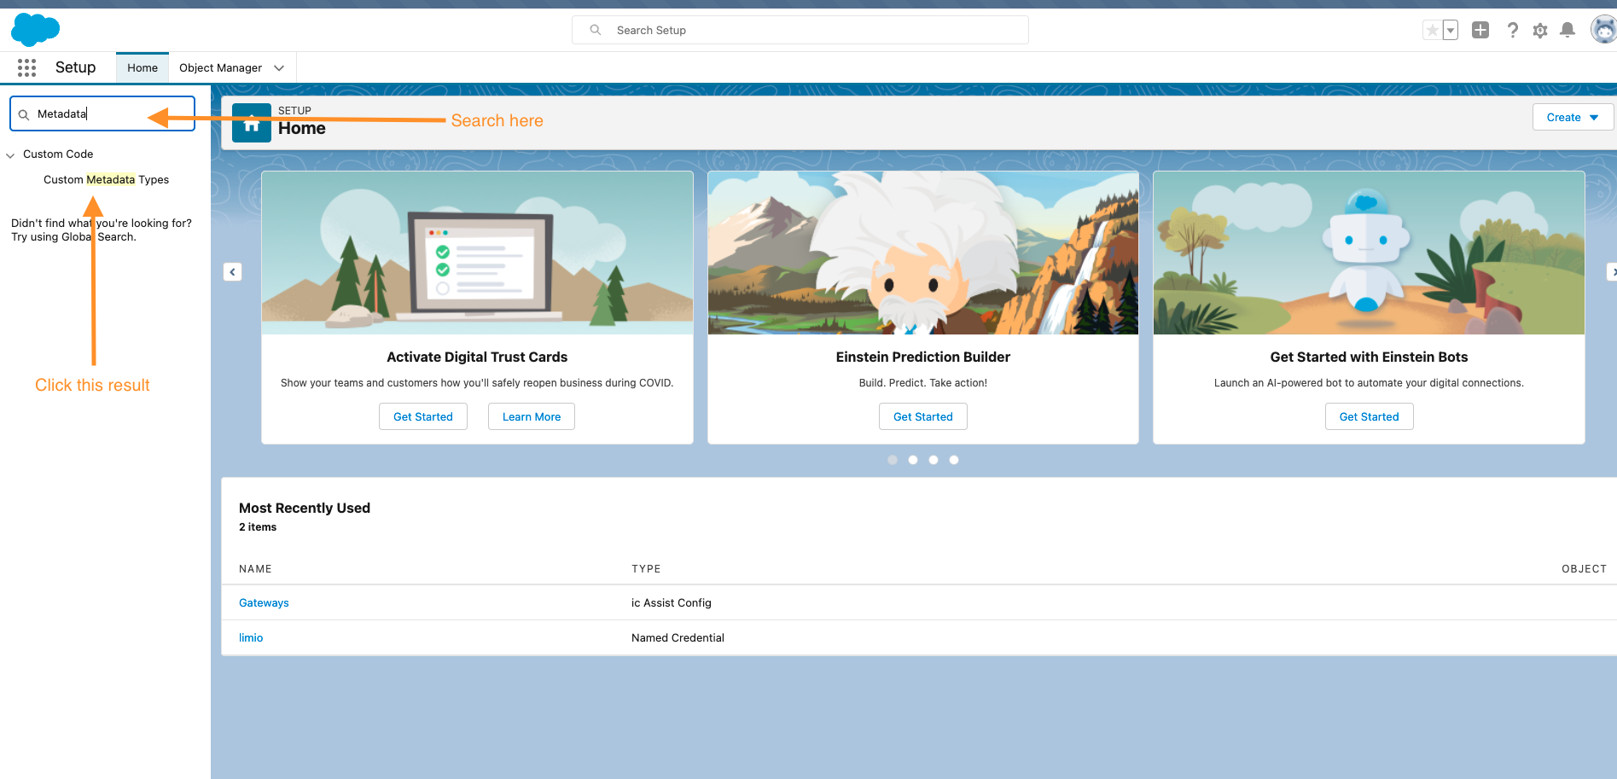Go to next carousel slide
1617x779 pixels.
click(1612, 271)
